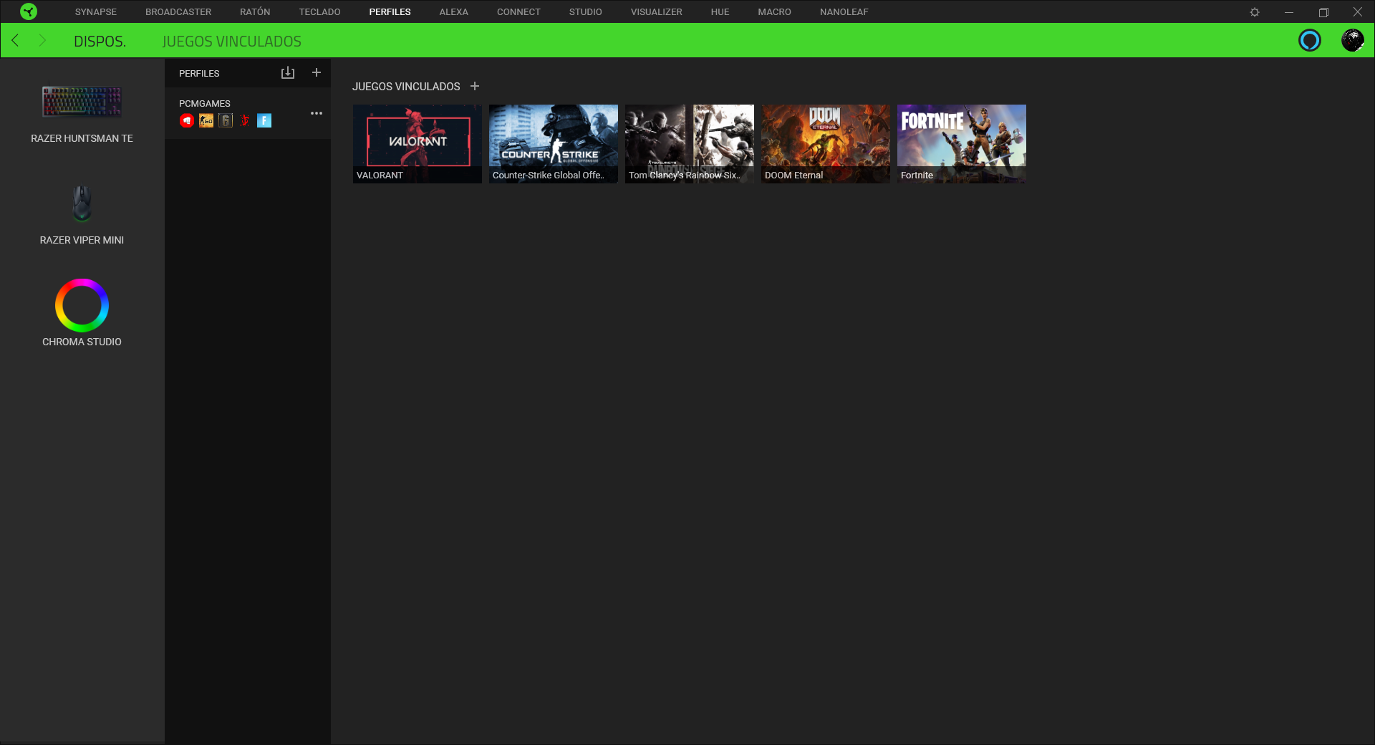Screen dimensions: 1375x745
Task: Open the SYNAPSE tab
Action: pos(96,12)
